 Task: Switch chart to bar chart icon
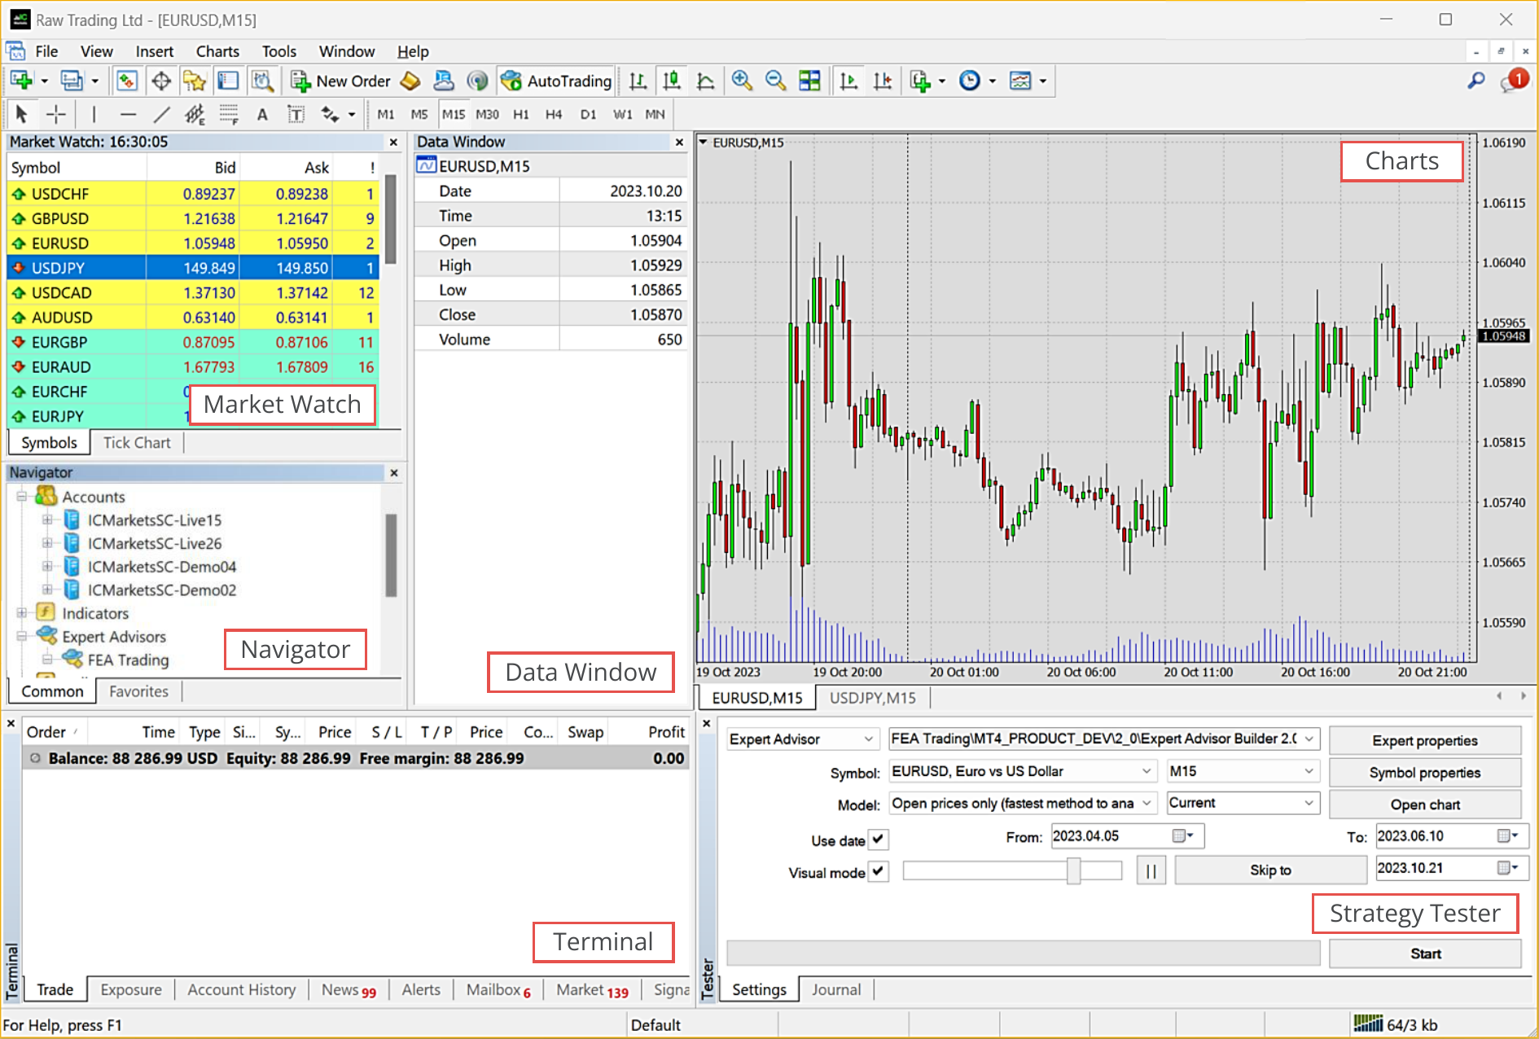tap(638, 81)
